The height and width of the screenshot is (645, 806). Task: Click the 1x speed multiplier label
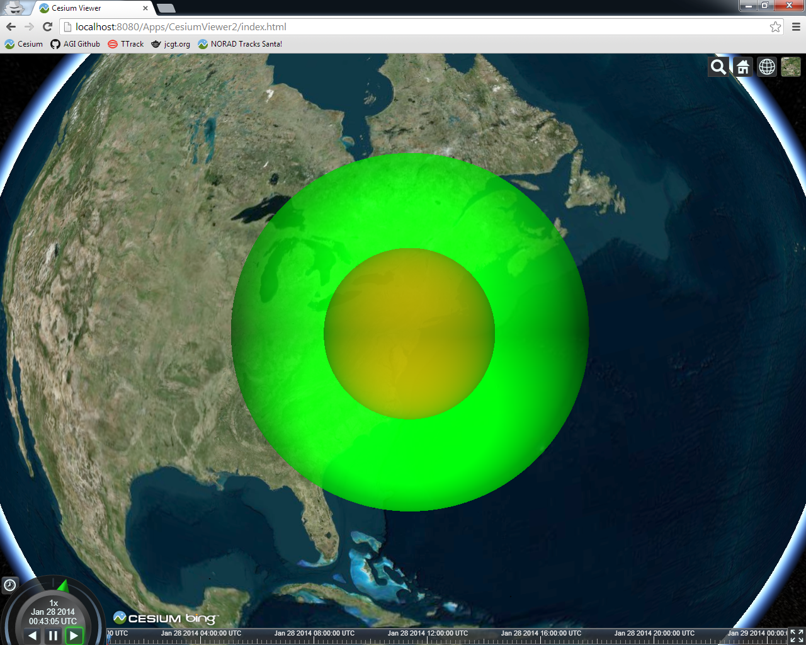pyautogui.click(x=54, y=603)
